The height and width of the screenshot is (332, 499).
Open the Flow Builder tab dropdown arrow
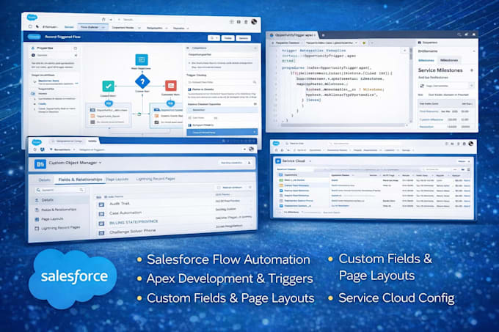(x=103, y=28)
